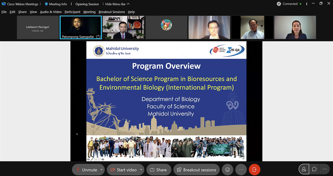The image size is (333, 176).
Task: Open the reactions smiley icon
Action: [227, 170]
